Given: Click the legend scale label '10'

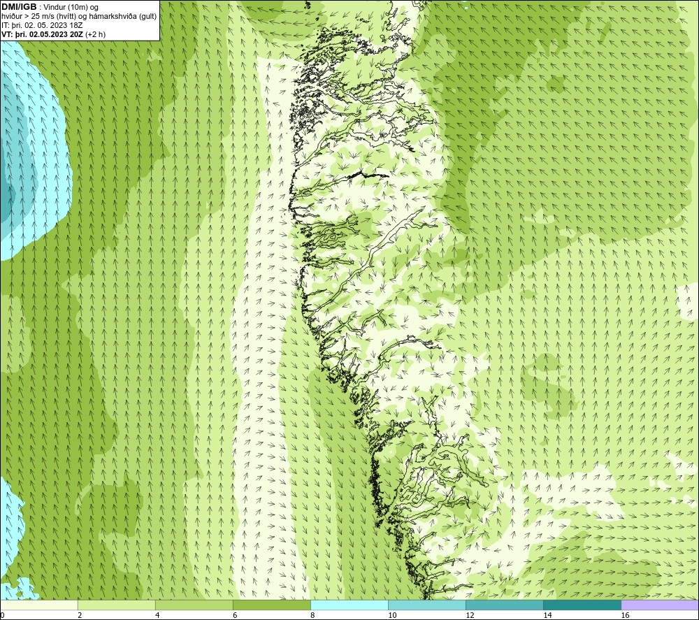Looking at the screenshot, I should point(392,616).
